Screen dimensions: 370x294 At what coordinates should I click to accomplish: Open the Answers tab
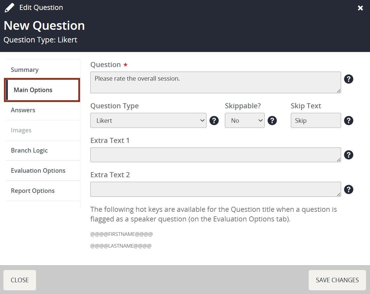[x=43, y=110]
